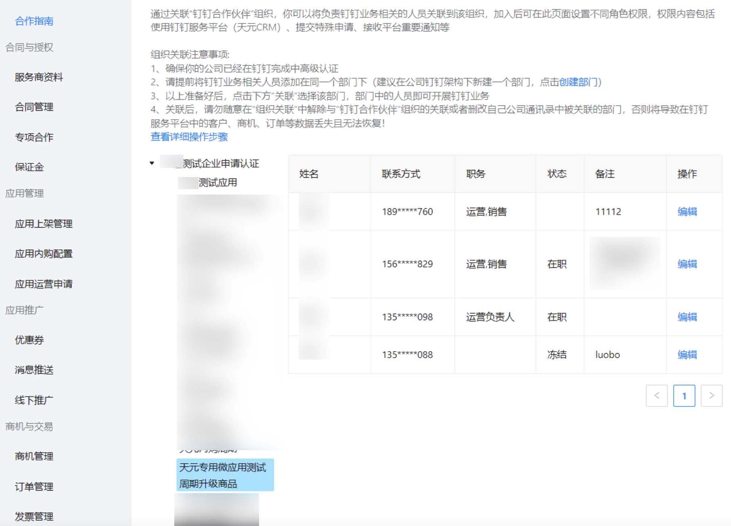
Task: Go to 合同管理 page
Action: click(x=34, y=107)
